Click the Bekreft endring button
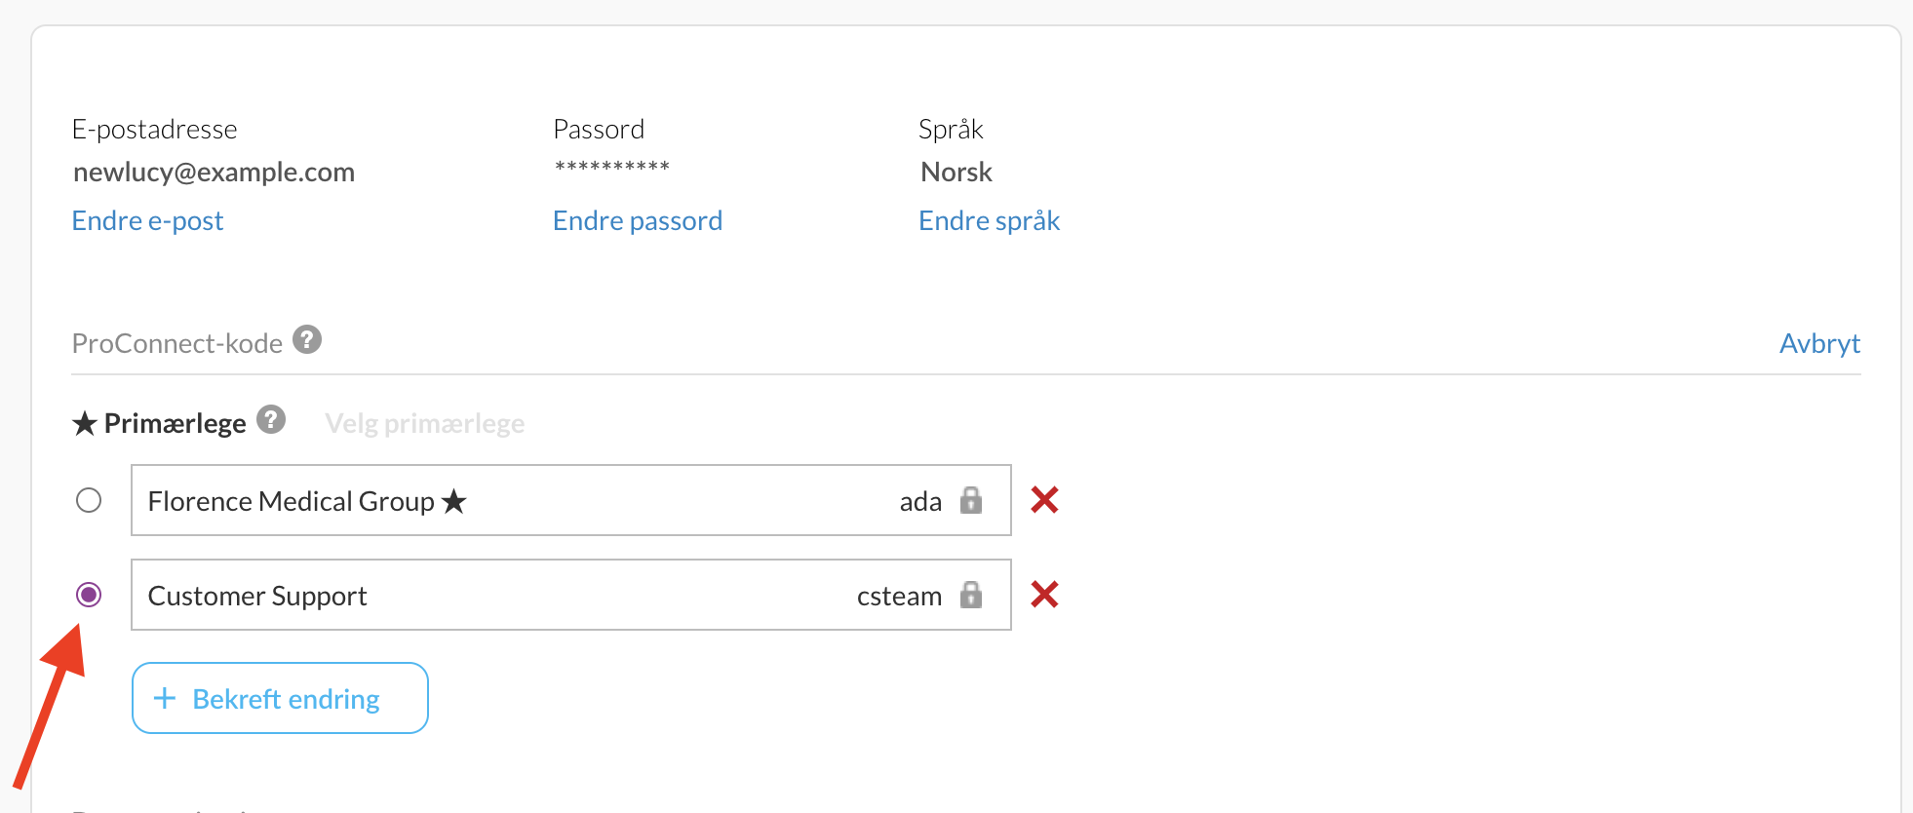Screen dimensions: 1913x813 point(280,698)
